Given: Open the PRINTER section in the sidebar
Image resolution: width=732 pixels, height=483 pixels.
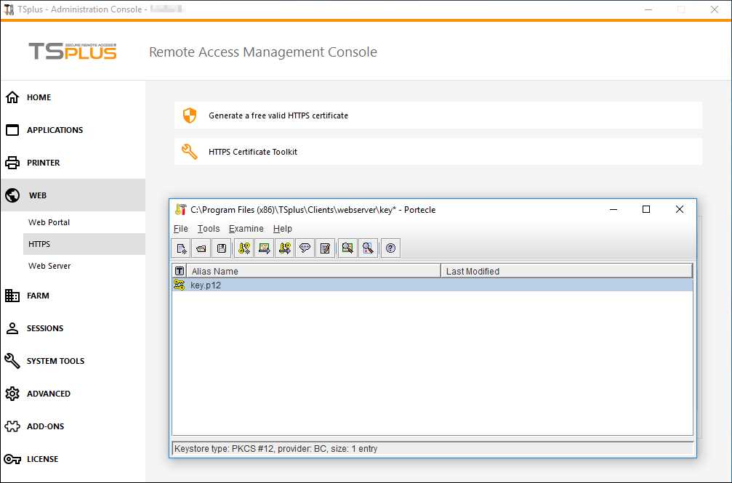Looking at the screenshot, I should click(x=44, y=162).
